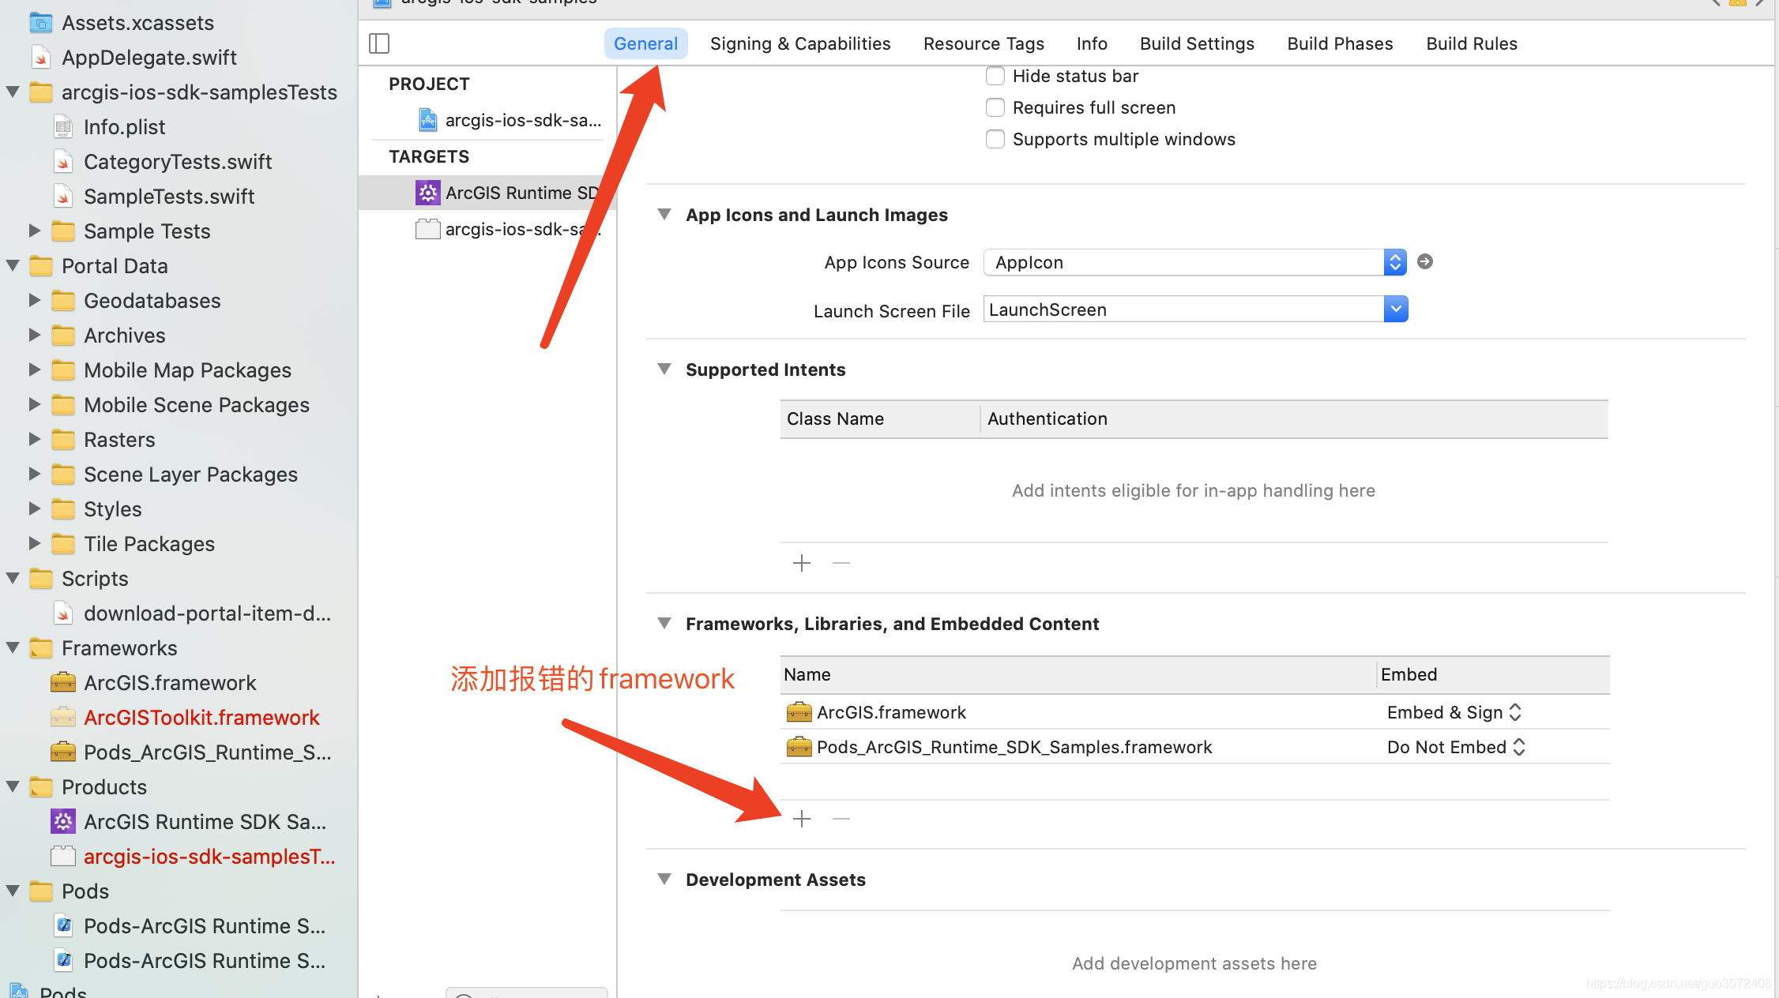This screenshot has width=1779, height=998.
Task: Select the Pods_ArcGIS_Runtime_SDK_Samples.framework row
Action: (x=1014, y=747)
